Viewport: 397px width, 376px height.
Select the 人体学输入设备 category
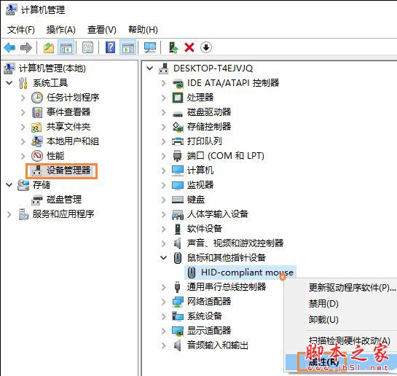click(x=218, y=214)
